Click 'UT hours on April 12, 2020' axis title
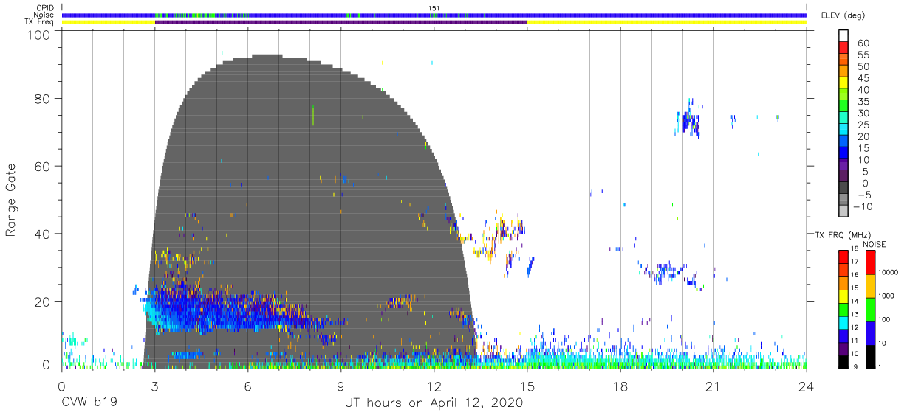Image resolution: width=907 pixels, height=418 pixels. click(x=434, y=403)
